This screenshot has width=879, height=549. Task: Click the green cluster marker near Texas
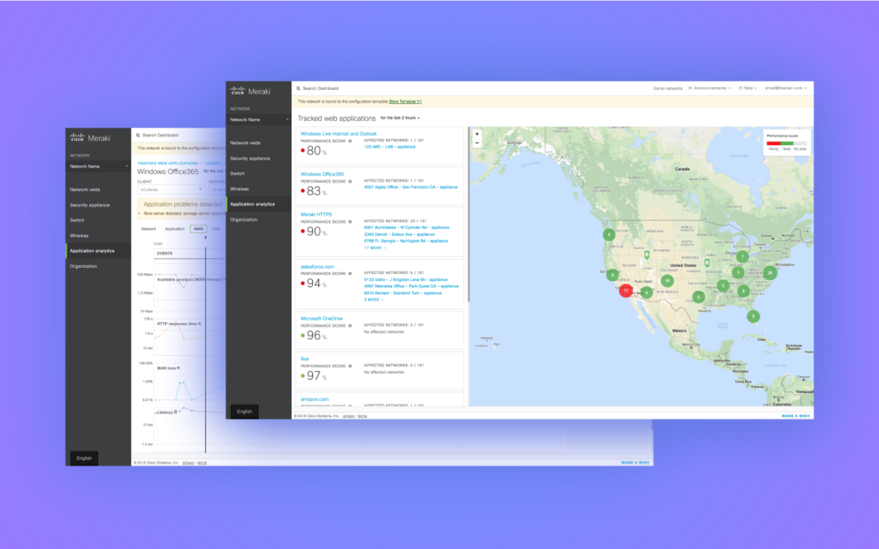point(698,298)
